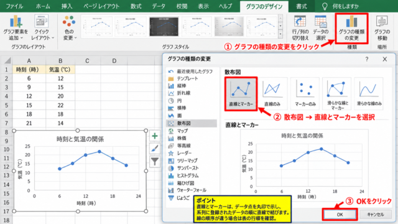
Task: Open the ページレイアウト tab
Action: [x=101, y=6]
